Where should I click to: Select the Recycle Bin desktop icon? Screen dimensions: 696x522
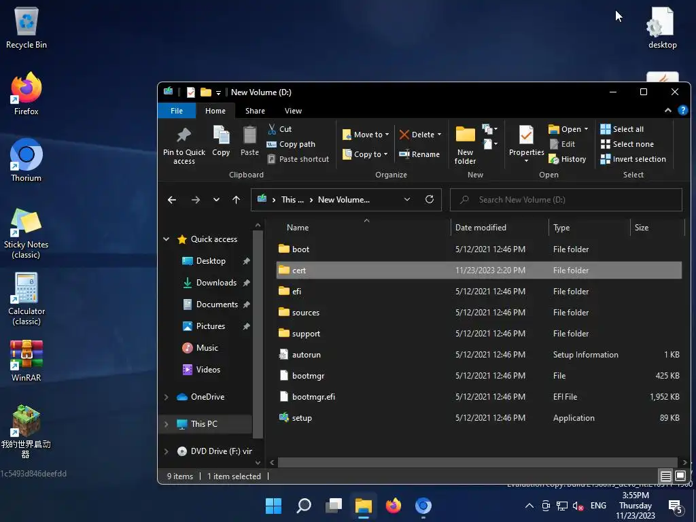coord(27,29)
